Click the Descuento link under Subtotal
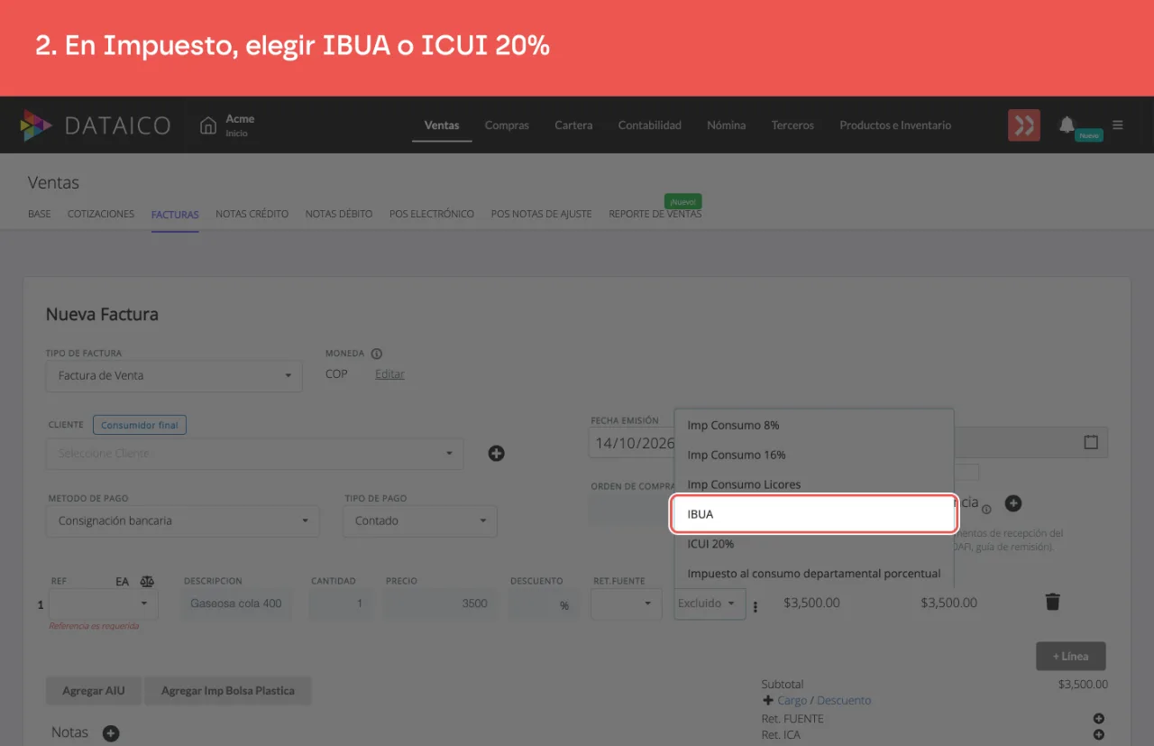This screenshot has width=1154, height=746. 844,700
